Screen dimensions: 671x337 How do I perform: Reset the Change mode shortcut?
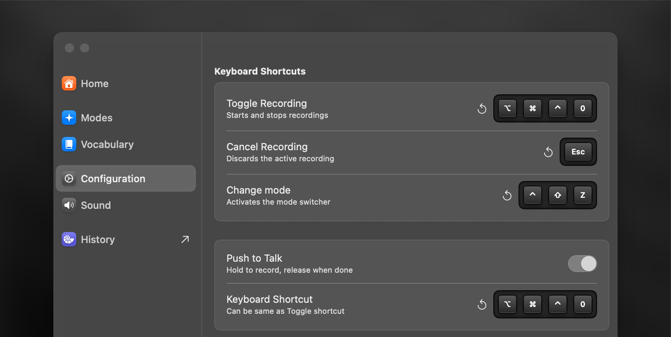507,196
